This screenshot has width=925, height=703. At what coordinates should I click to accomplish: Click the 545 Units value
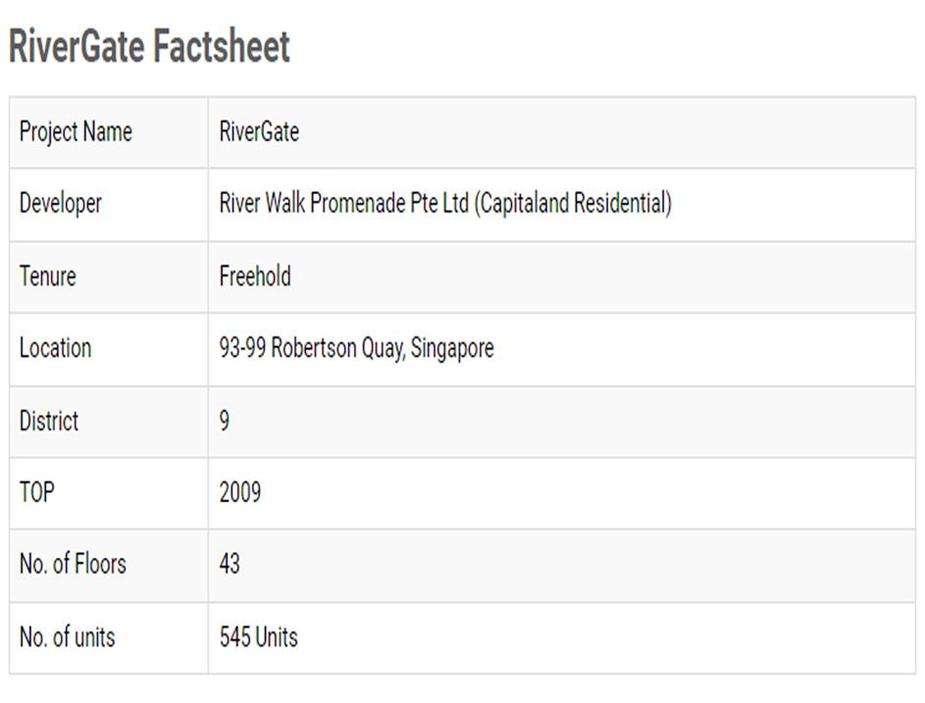click(258, 637)
